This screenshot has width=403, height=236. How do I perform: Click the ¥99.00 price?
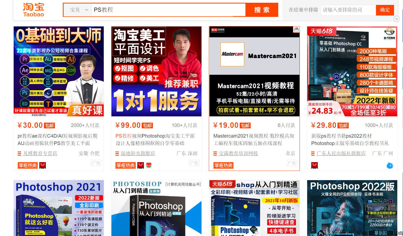[x=128, y=125]
